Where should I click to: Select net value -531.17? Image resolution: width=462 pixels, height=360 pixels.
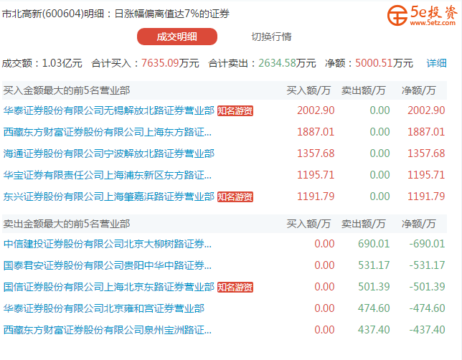[427, 265]
